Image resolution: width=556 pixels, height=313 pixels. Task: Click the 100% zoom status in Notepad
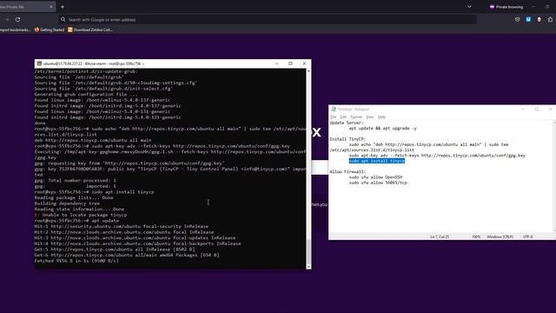(476, 236)
